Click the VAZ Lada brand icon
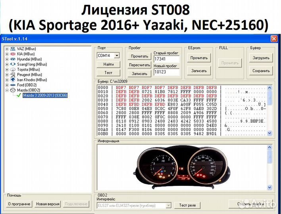281x214 pixels. [x=13, y=49]
